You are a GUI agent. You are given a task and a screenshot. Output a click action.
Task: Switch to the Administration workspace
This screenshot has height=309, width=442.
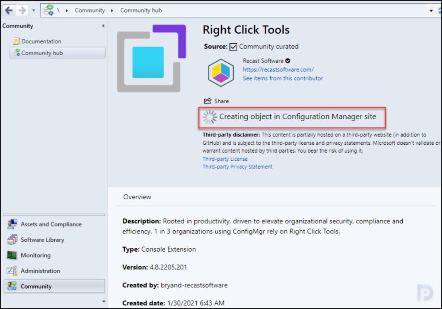click(54, 271)
